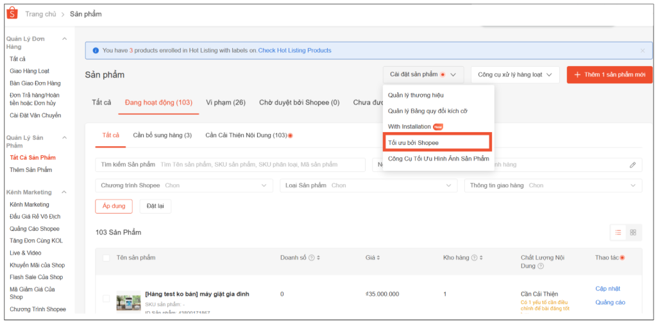This screenshot has height=324, width=660.
Task: Open Chất Lượng Nội Dung help icon
Action: tap(541, 266)
